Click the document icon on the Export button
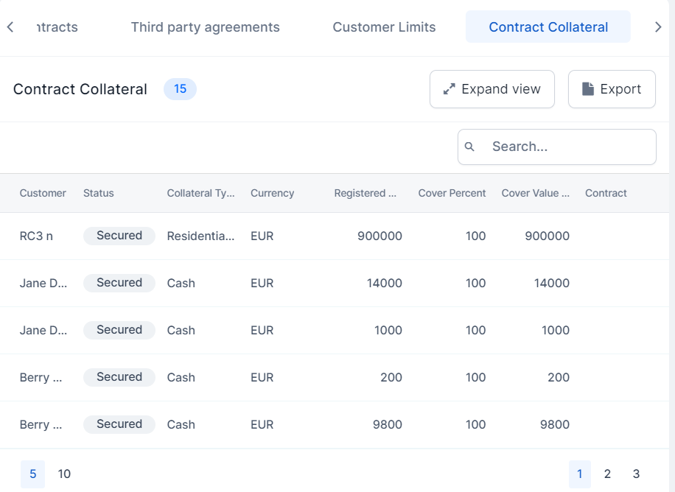The height and width of the screenshot is (492, 675). tap(587, 89)
